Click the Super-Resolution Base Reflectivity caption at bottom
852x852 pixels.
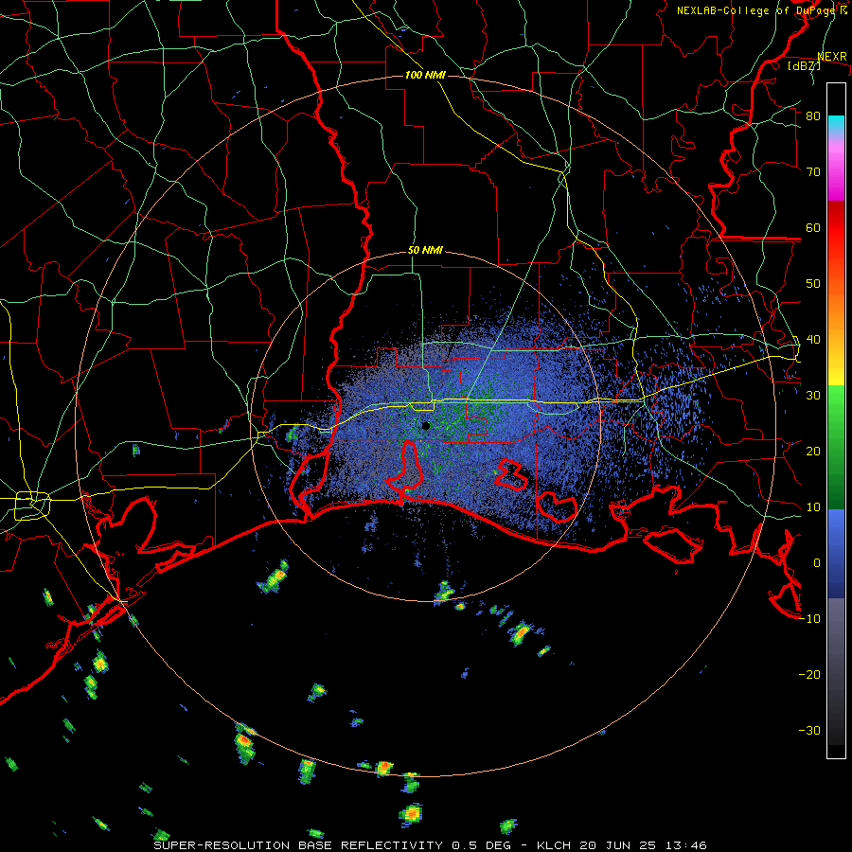pos(431,845)
